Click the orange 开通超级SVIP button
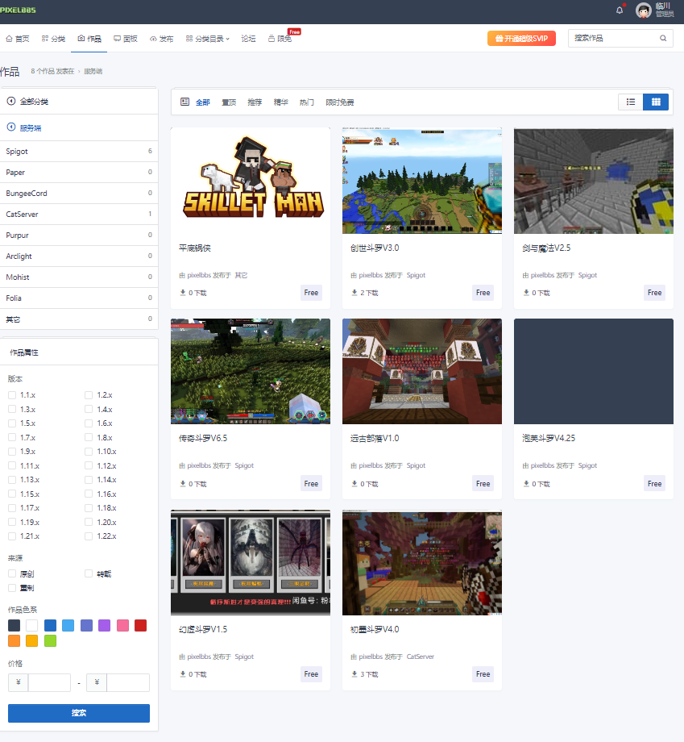The height and width of the screenshot is (742, 684). click(521, 39)
